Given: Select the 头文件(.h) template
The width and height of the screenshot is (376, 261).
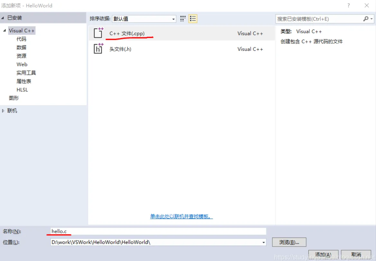Looking at the screenshot, I should coord(182,49).
